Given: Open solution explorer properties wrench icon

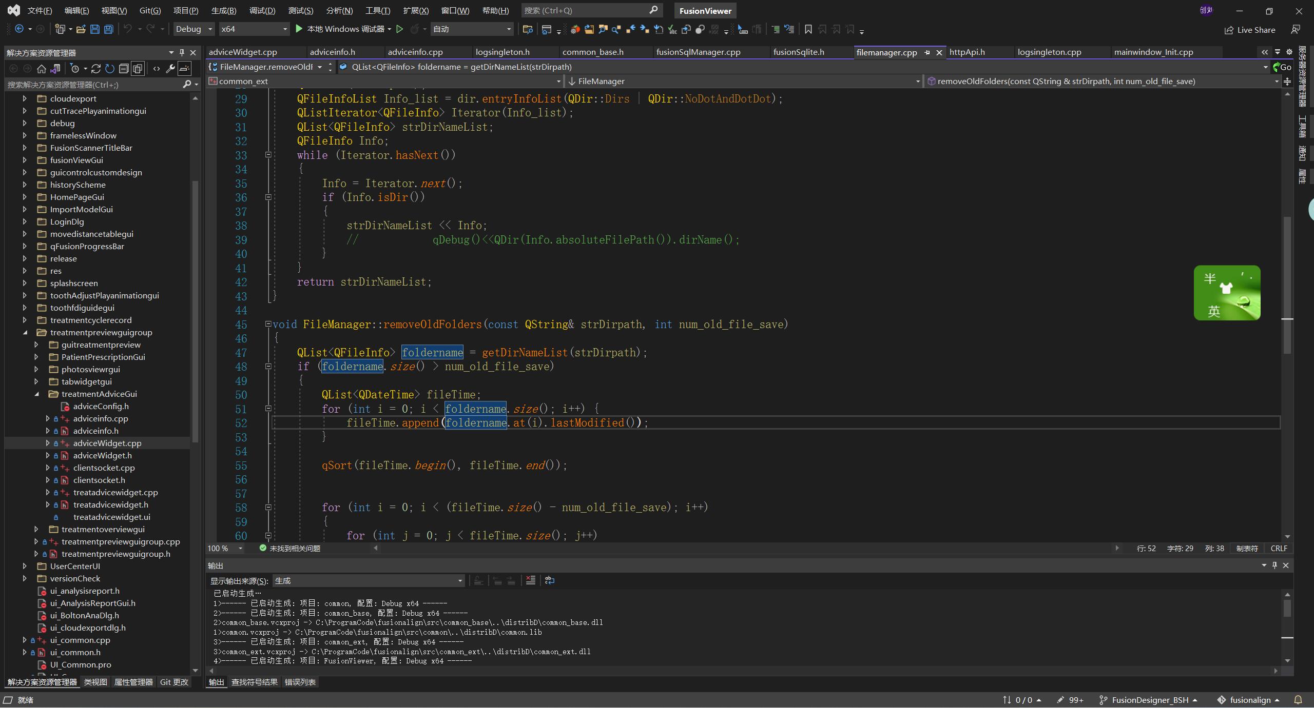Looking at the screenshot, I should click(x=170, y=69).
